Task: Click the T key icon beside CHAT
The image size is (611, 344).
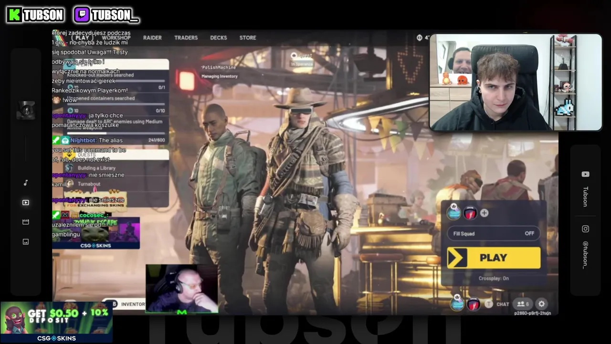Action: [489, 304]
